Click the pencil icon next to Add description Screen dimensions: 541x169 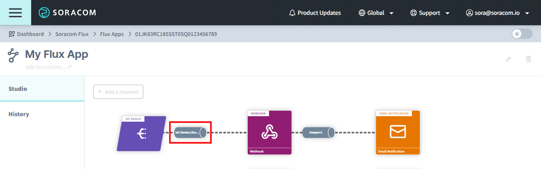tap(70, 67)
